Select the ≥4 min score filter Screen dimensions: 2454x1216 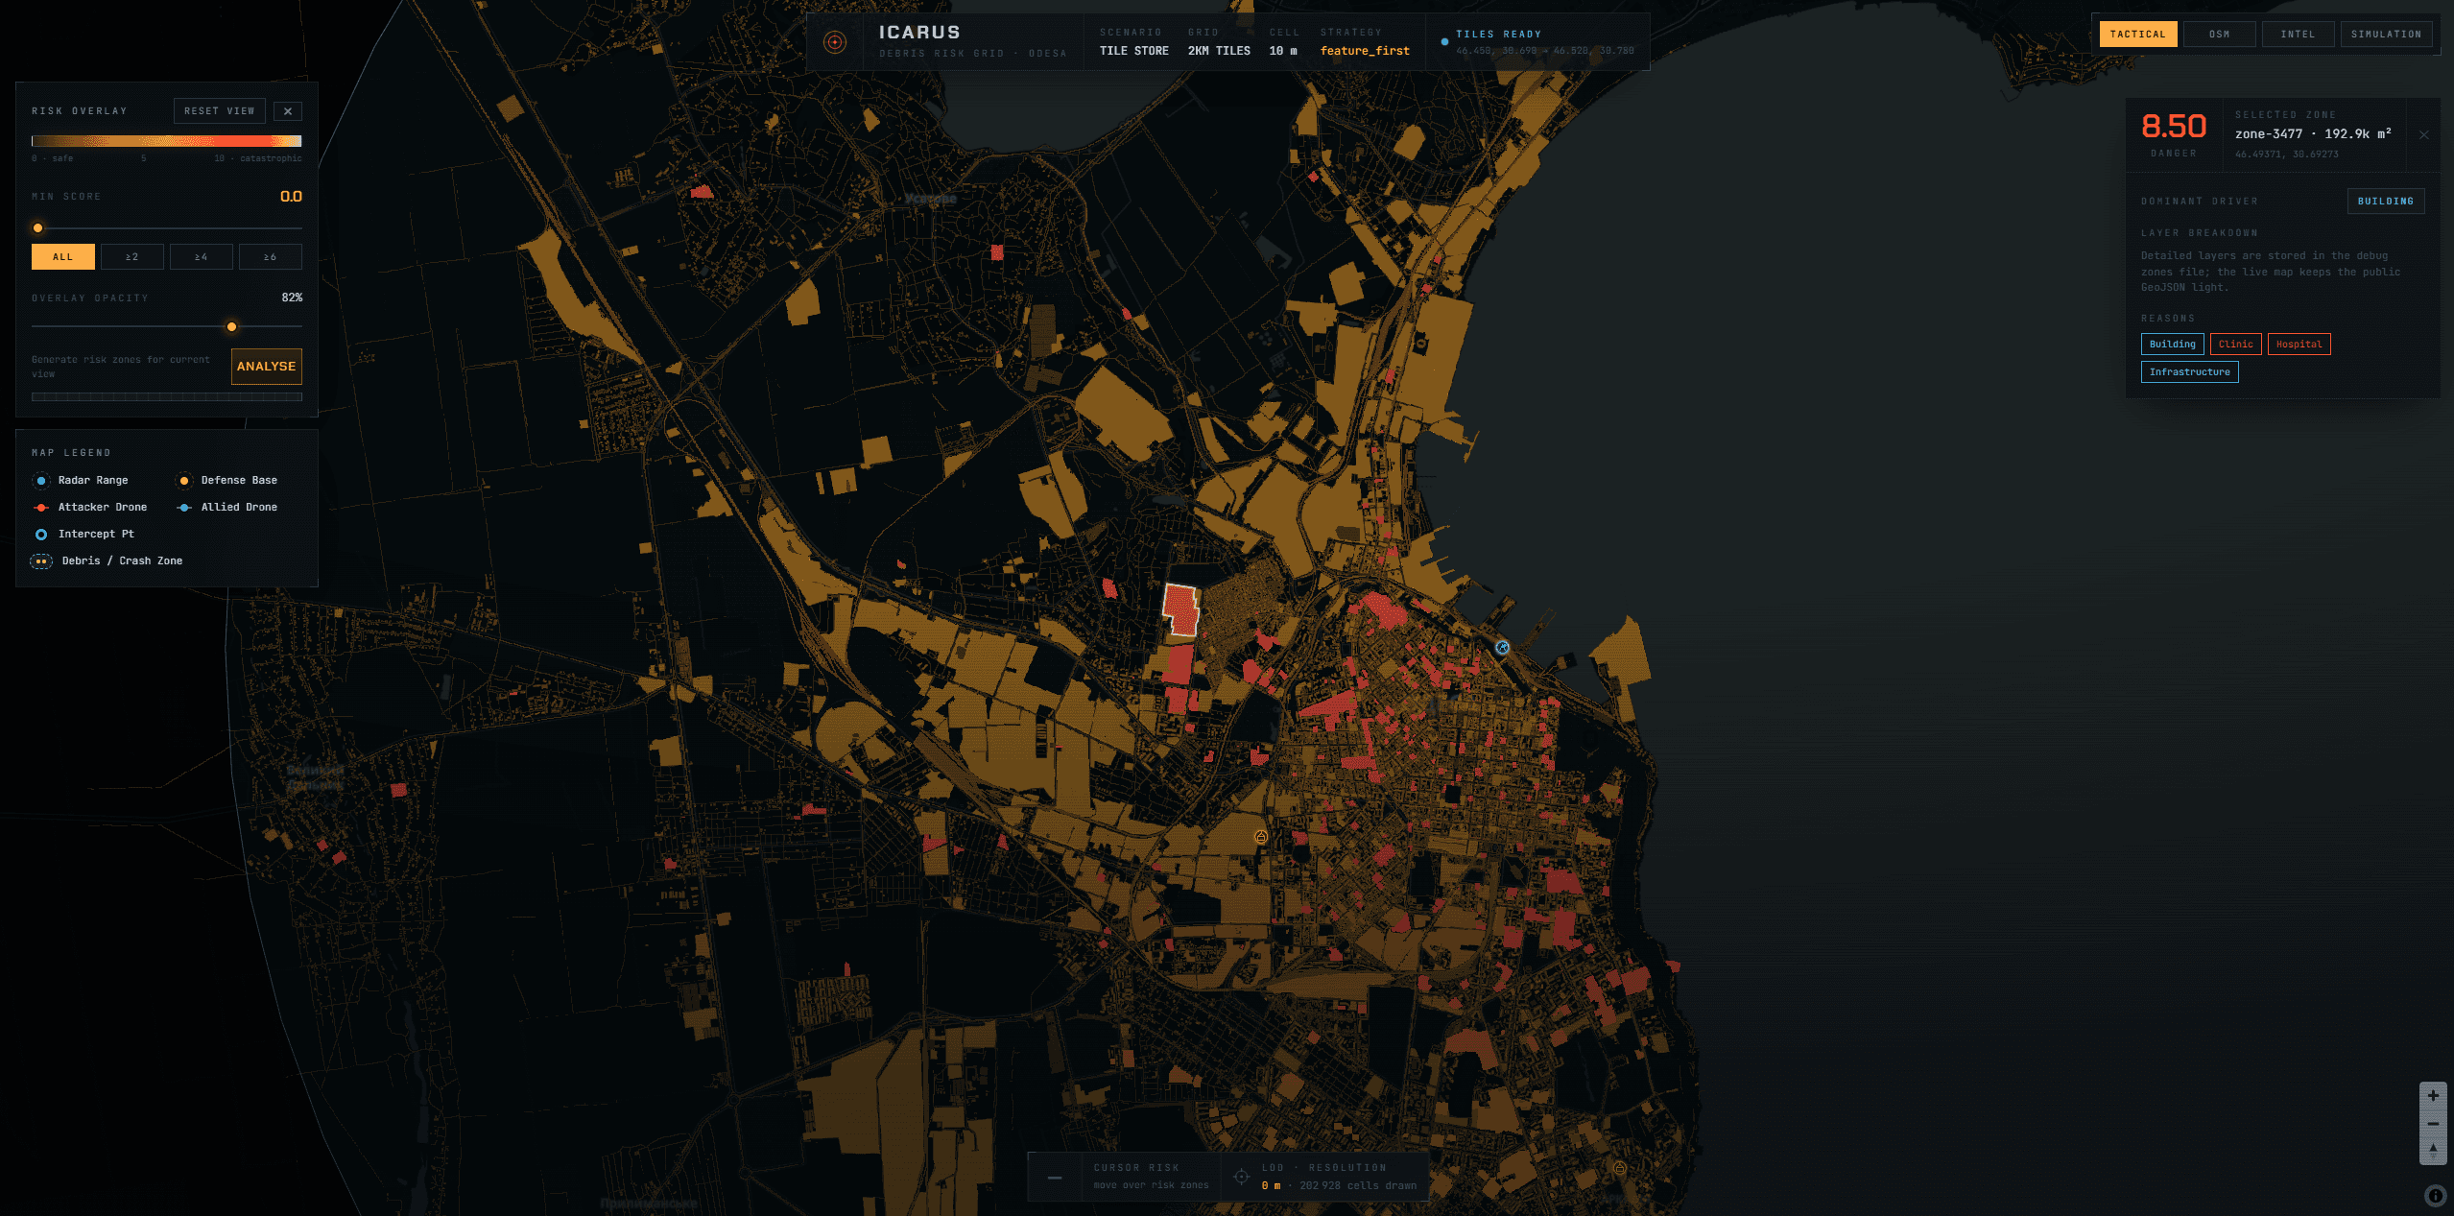pos(202,257)
